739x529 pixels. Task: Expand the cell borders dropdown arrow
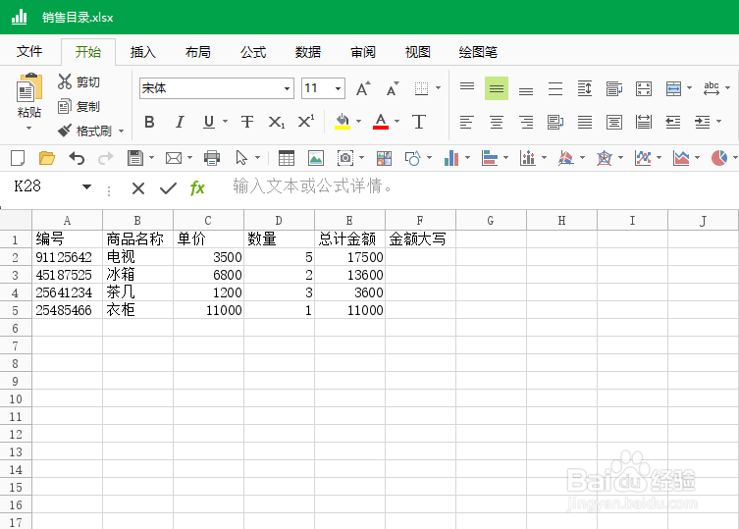point(438,88)
